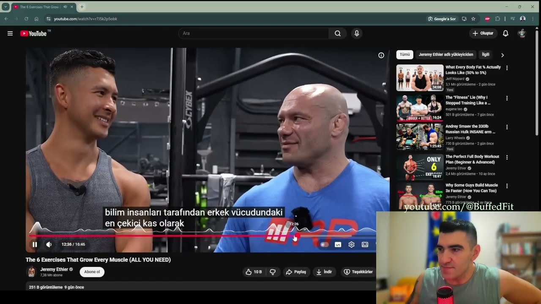Image resolution: width=541 pixels, height=304 pixels.
Task: Go back in the browser
Action: coord(6,19)
